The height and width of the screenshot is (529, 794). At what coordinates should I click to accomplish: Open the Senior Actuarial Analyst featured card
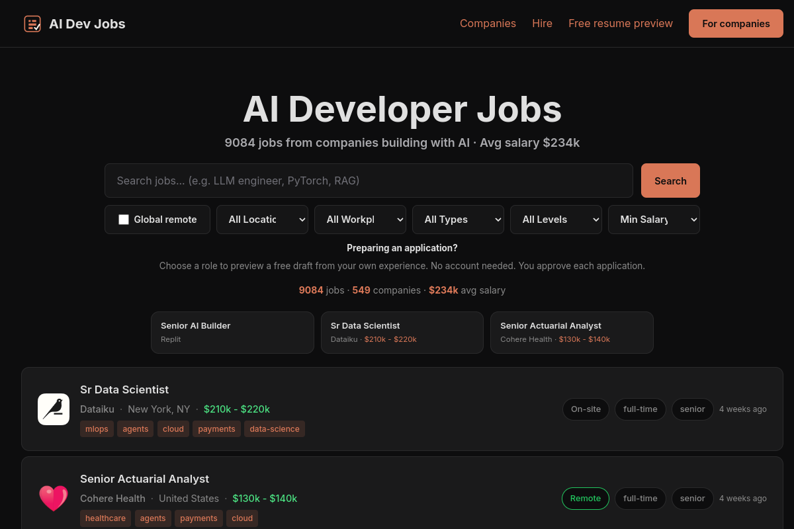(x=572, y=333)
